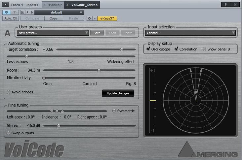The width and height of the screenshot is (242, 160).
Task: Click the 1.5 widening value
Action: (71, 62)
